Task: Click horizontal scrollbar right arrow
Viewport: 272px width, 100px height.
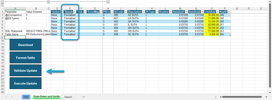Action: (266, 97)
